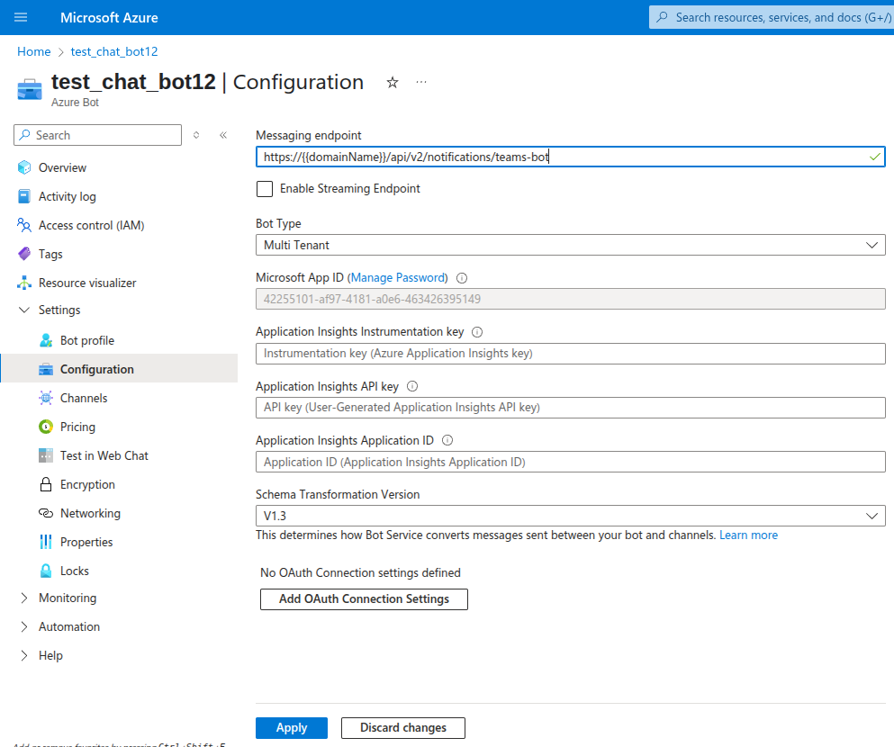Open the Networking settings
This screenshot has height=747, width=894.
coord(91,513)
